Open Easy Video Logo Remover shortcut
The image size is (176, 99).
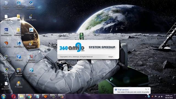point(19,5)
